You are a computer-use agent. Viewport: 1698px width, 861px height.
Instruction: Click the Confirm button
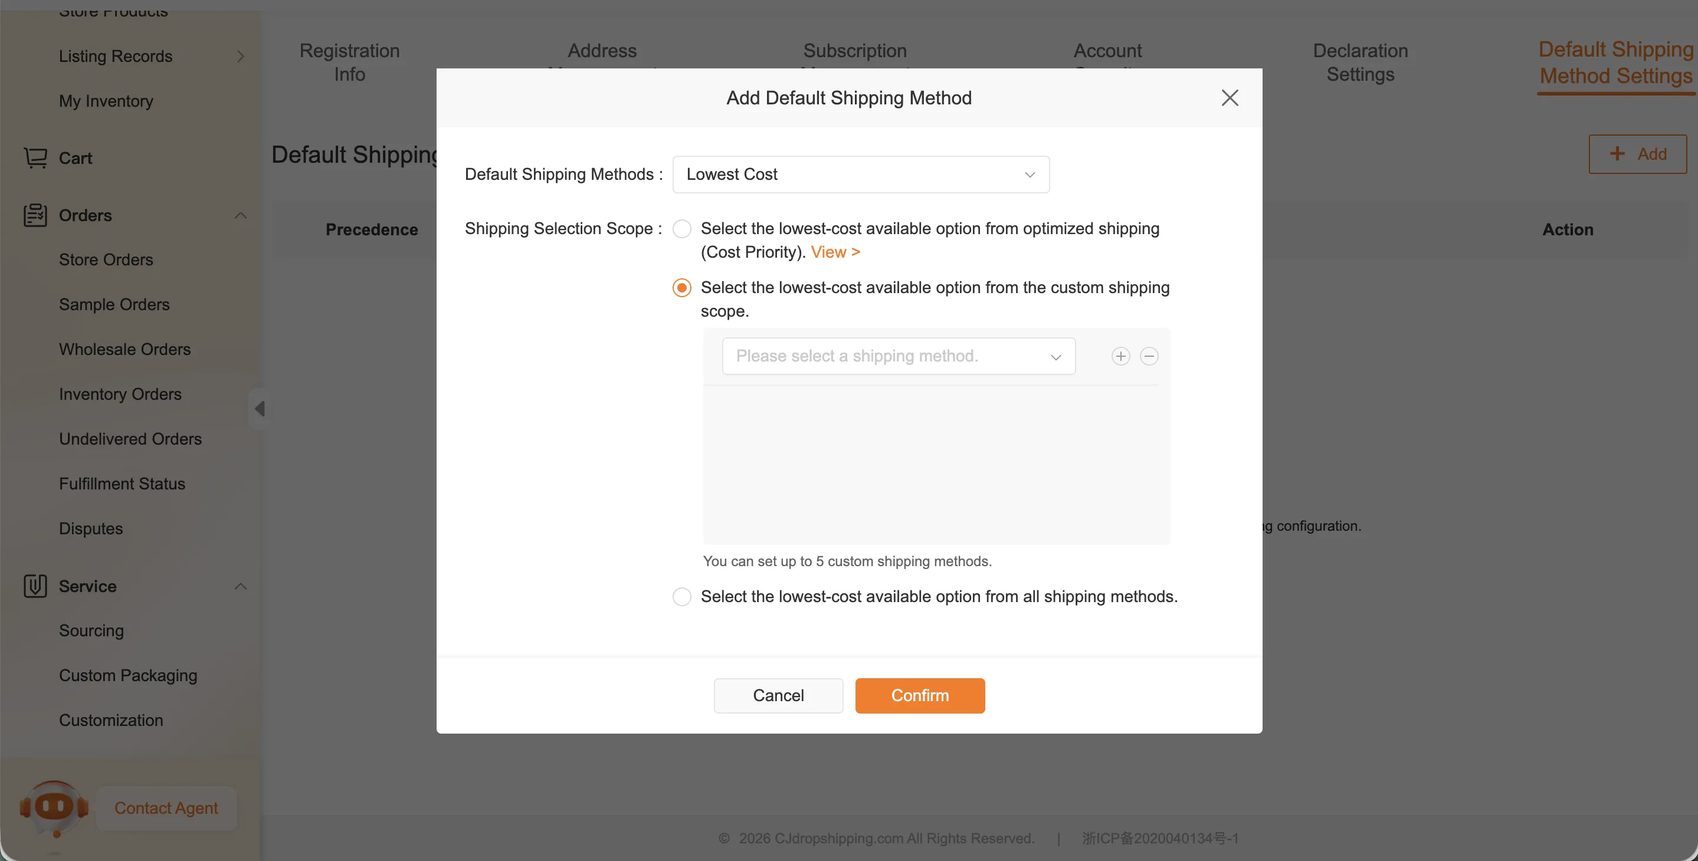pos(920,696)
